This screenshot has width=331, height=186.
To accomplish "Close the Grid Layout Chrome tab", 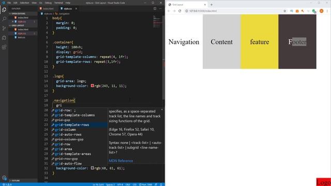I will (x=205, y=5).
